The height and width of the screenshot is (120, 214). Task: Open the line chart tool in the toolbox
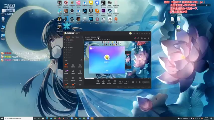(x=80, y=85)
